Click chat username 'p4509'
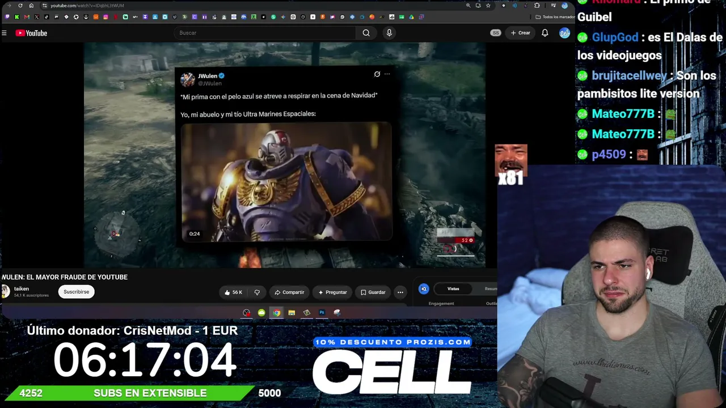This screenshot has width=726, height=408. click(609, 154)
